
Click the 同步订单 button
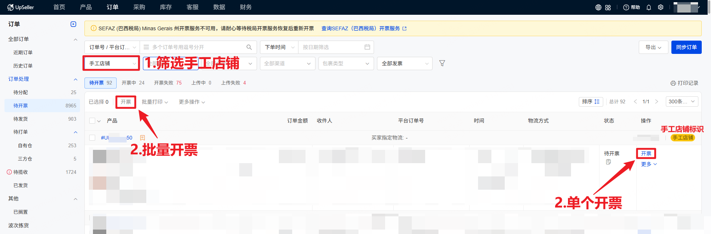coord(686,47)
